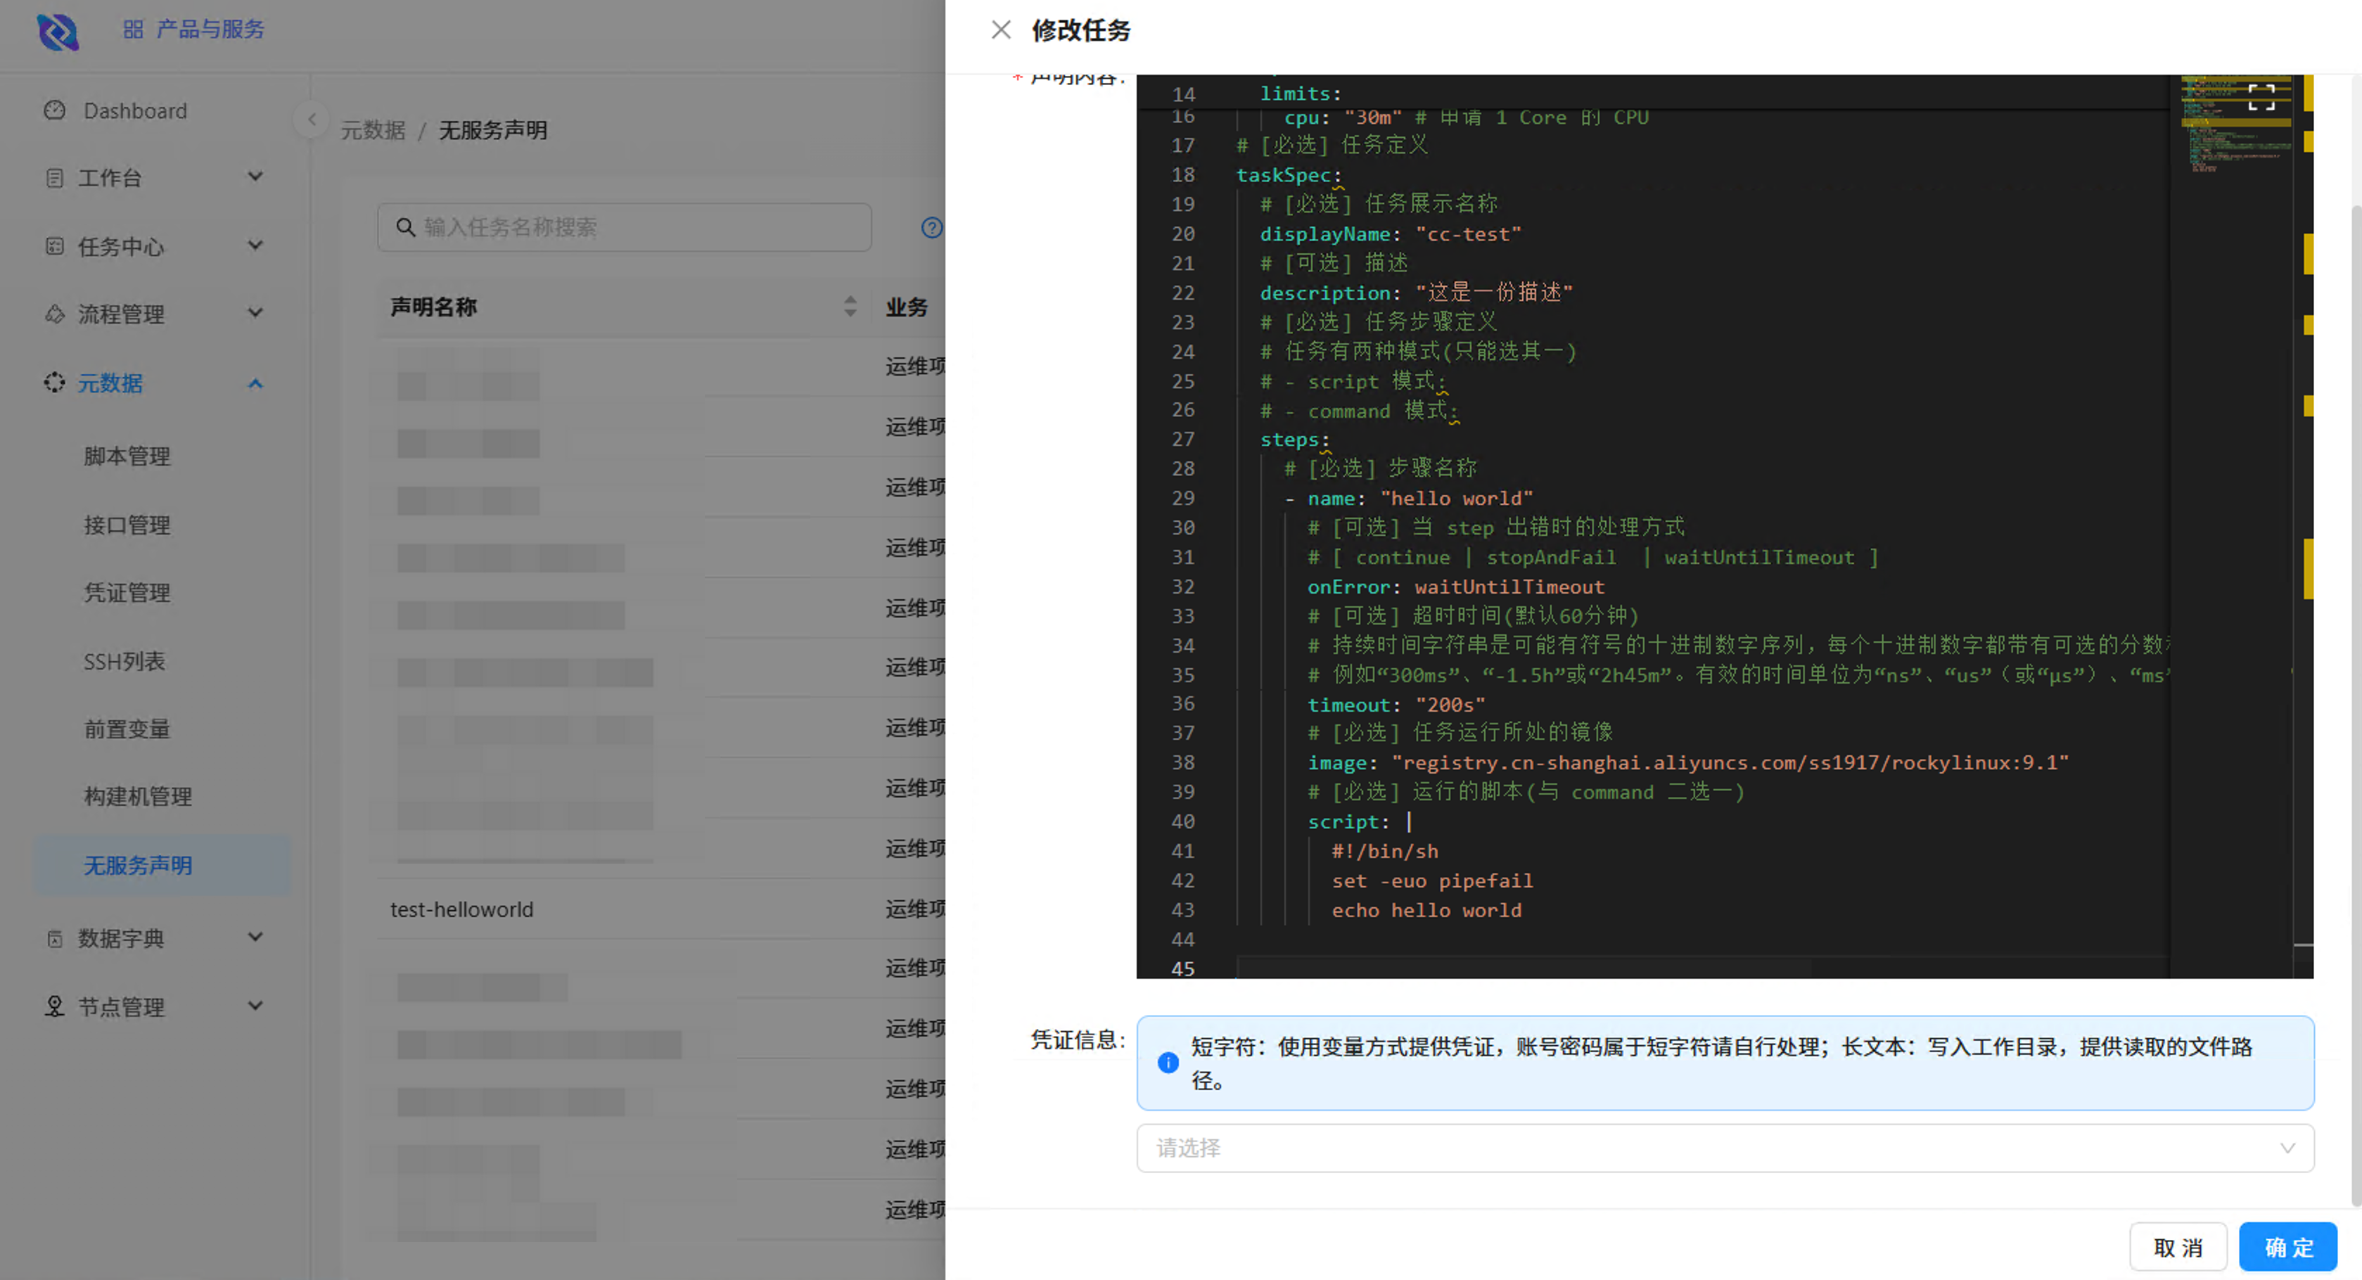Viewport: 2362px width, 1280px height.
Task: Click the echo hello world line
Action: click(1426, 909)
